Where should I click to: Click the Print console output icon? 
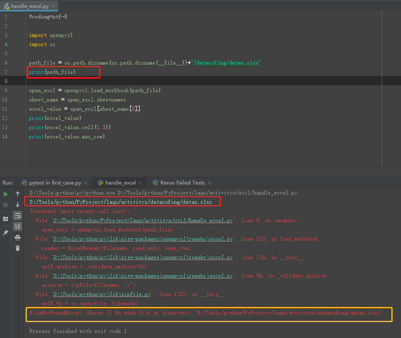pos(18,238)
